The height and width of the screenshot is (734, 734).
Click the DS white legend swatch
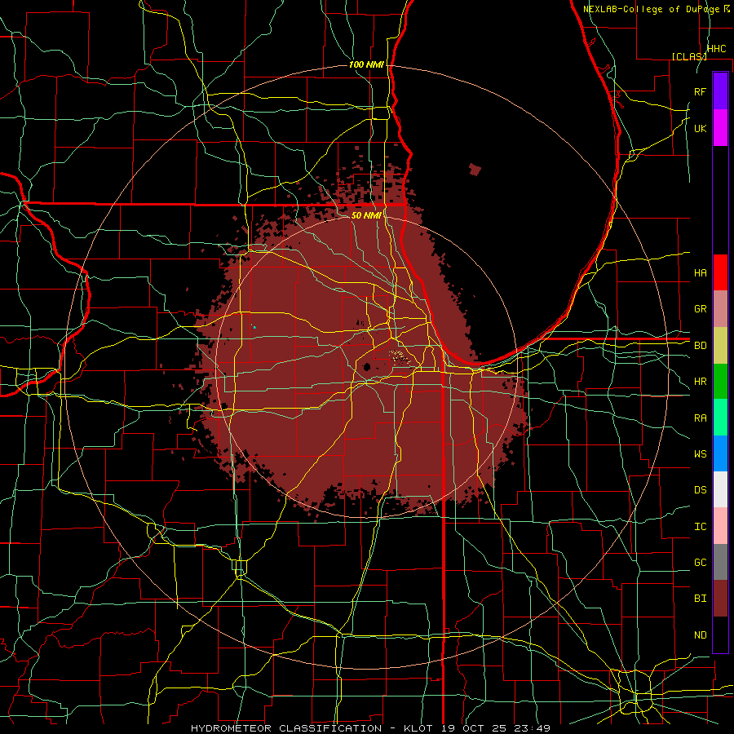720,489
